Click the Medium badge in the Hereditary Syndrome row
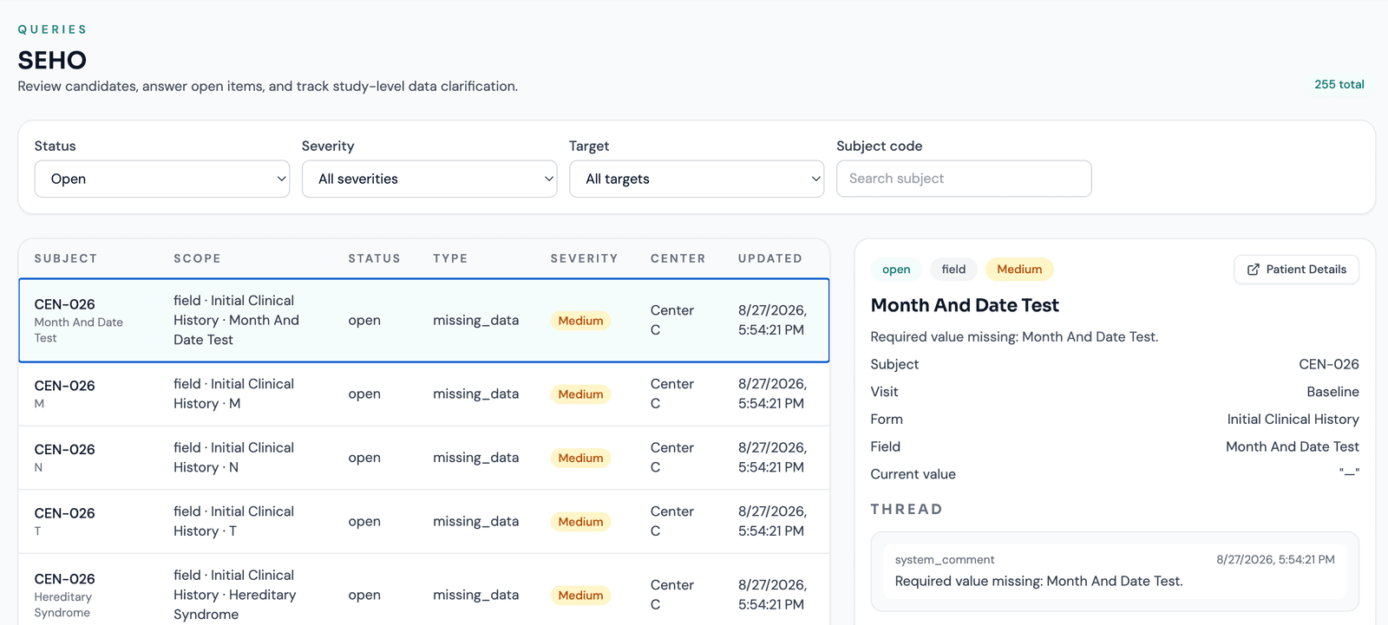1388x625 pixels. coord(580,596)
